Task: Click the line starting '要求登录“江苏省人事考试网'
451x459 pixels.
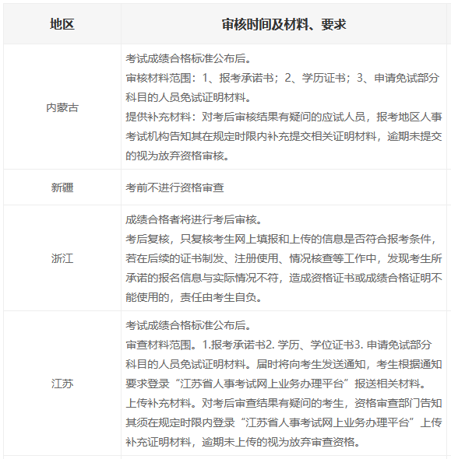Action: coord(276,384)
